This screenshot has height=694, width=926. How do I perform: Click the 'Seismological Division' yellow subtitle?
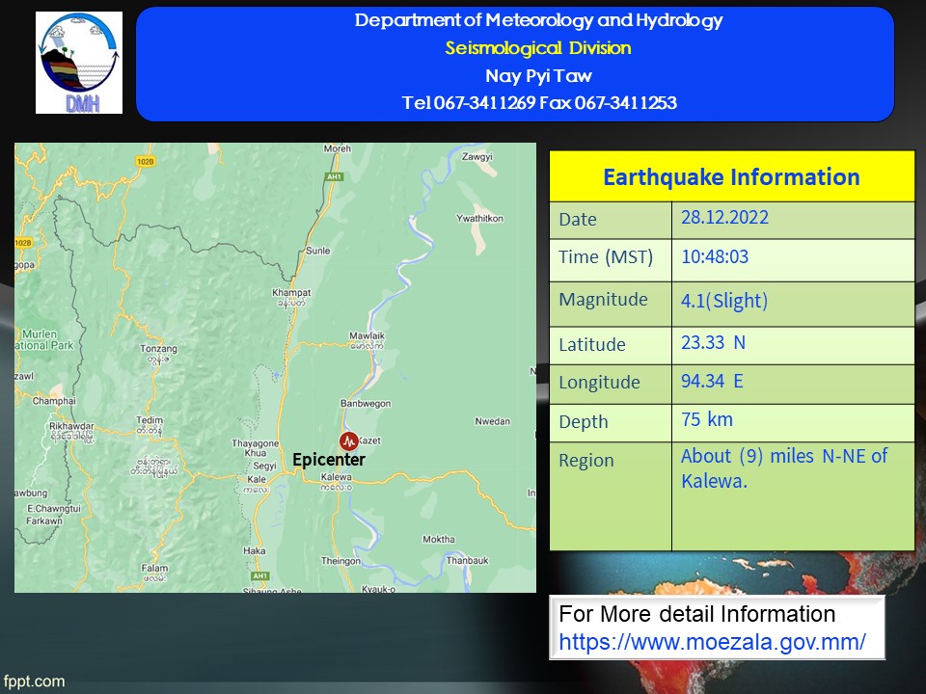[538, 48]
